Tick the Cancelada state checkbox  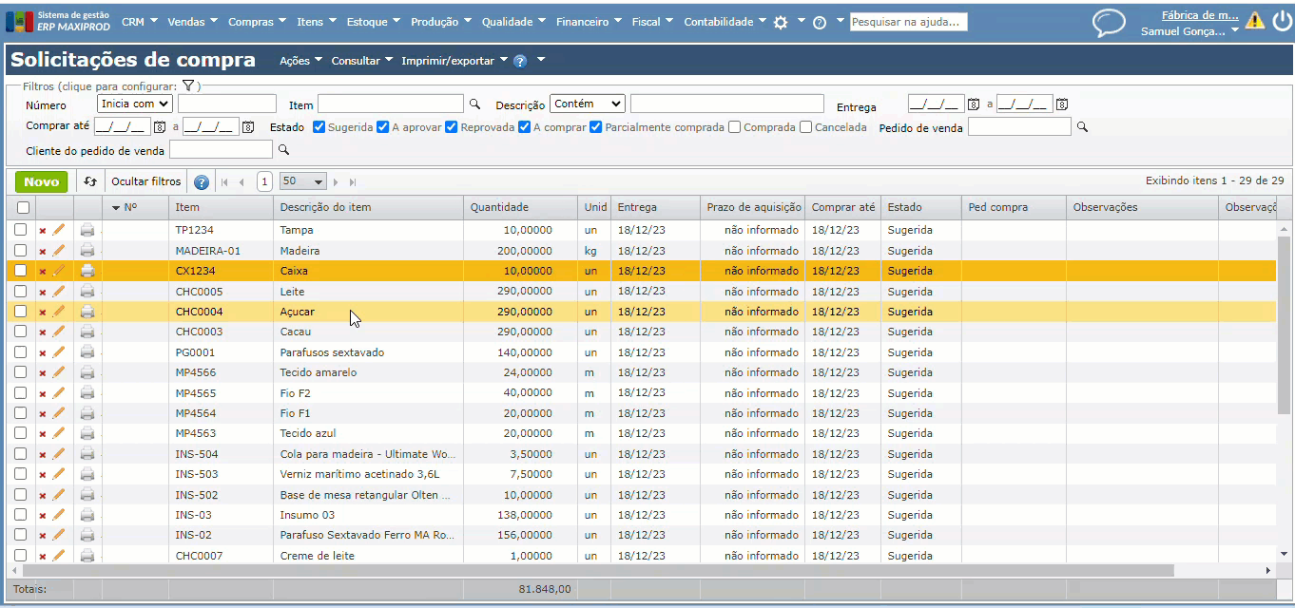click(805, 127)
